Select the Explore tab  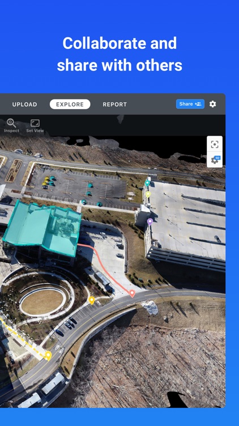pyautogui.click(x=70, y=105)
